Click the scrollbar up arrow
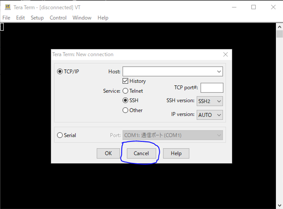283x209 pixels. [x=279, y=27]
